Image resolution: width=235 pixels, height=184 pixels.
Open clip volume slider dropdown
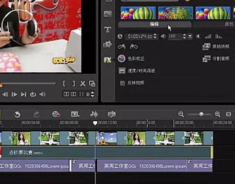pyautogui.click(x=190, y=36)
